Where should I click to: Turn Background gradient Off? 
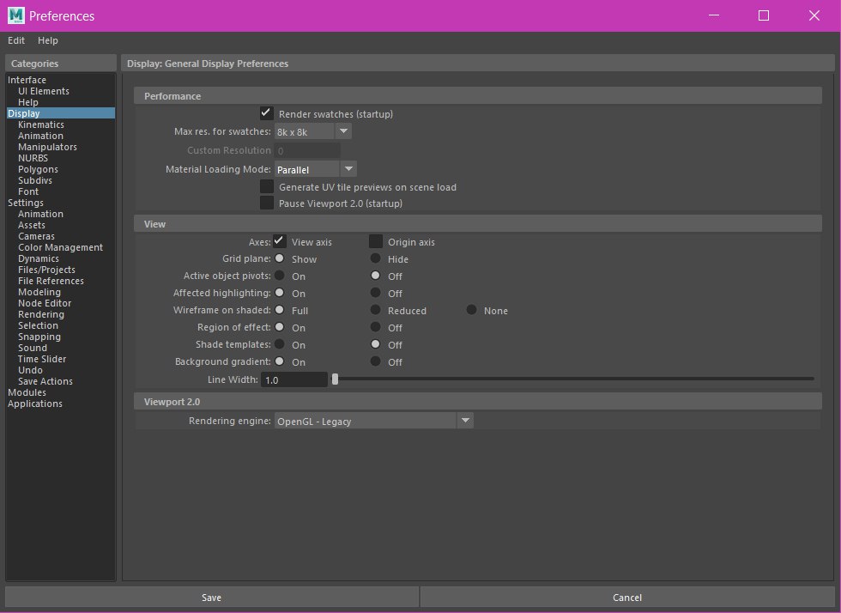point(376,361)
